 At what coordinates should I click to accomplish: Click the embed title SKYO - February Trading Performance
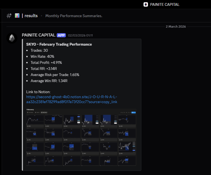pyautogui.click(x=59, y=45)
